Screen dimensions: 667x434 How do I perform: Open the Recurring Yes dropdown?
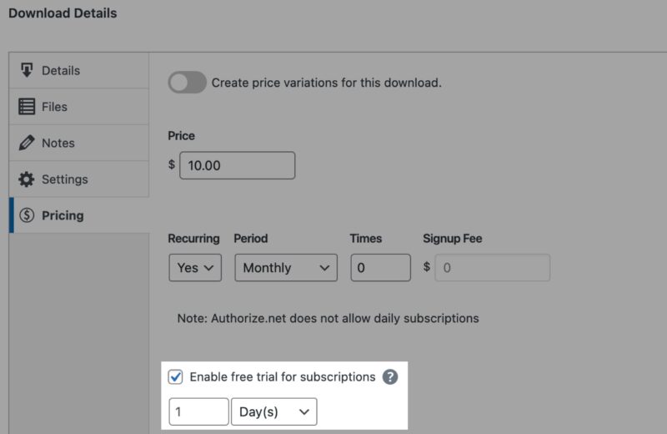(195, 268)
